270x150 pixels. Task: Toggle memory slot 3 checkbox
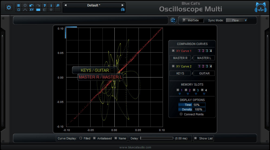[194, 90]
